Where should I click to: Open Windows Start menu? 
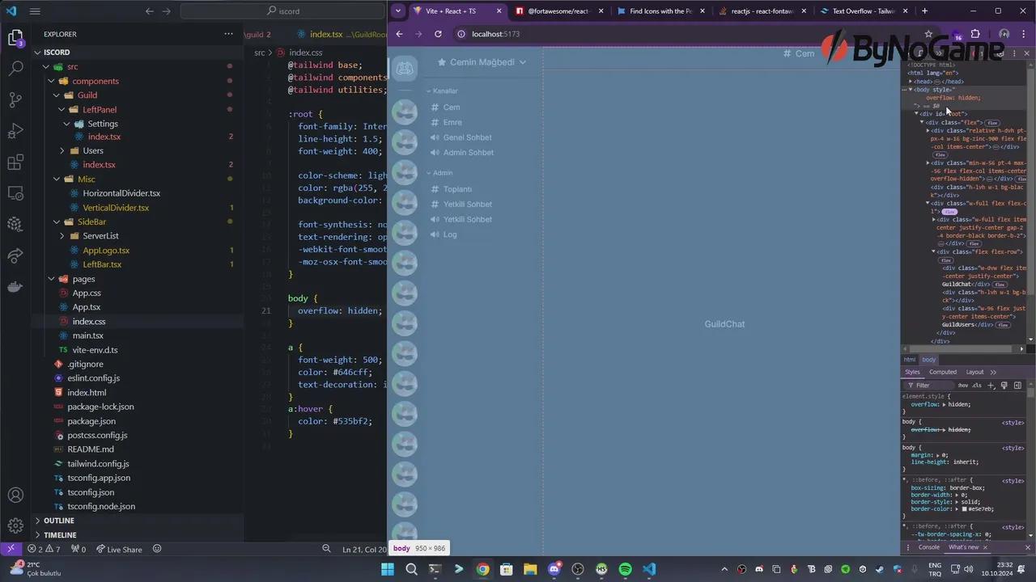[x=388, y=569]
